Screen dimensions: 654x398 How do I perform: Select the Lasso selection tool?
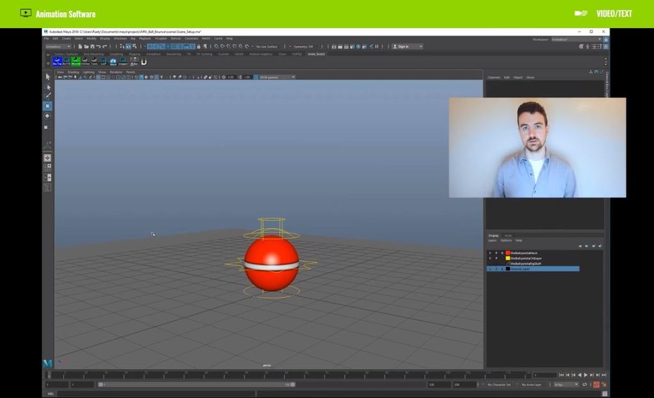[47, 87]
